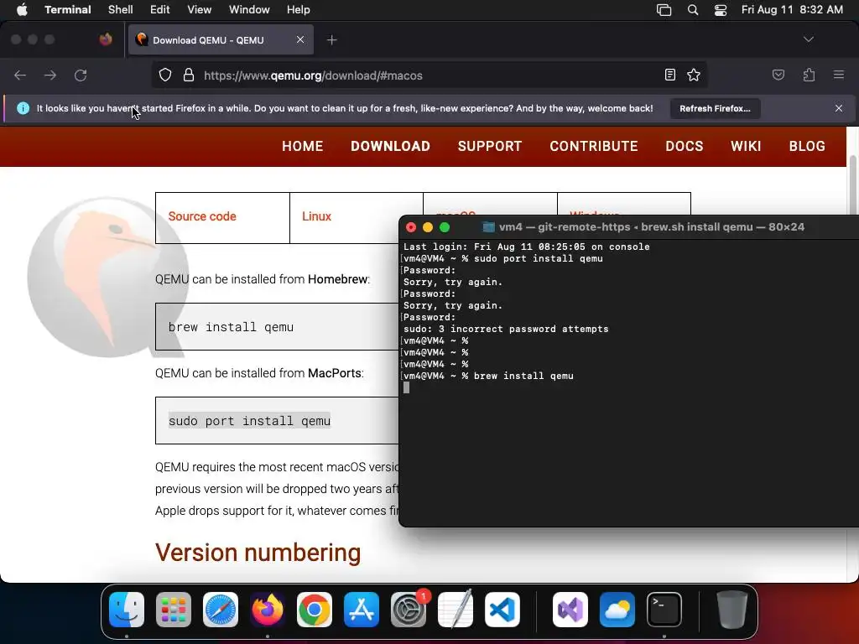Open the DOCS nav link
The image size is (859, 644).
click(685, 146)
